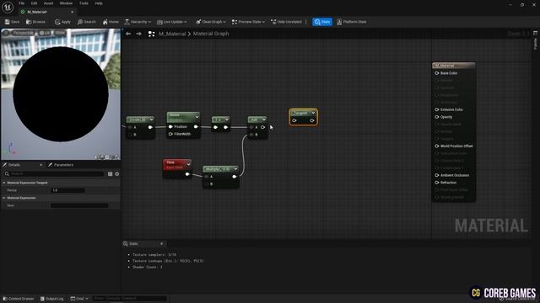The image size is (540, 303).
Task: Open the Preview State dropdown
Action: coord(248,22)
